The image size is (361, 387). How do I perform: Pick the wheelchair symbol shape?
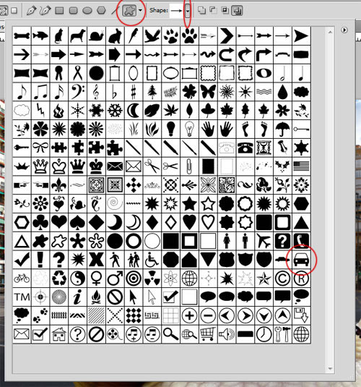(152, 260)
